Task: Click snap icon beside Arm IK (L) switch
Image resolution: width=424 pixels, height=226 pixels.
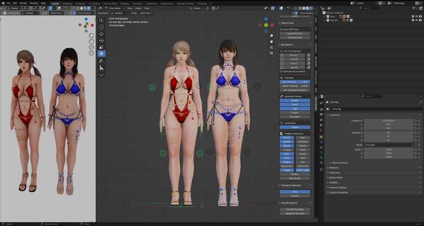Action: pos(308,55)
